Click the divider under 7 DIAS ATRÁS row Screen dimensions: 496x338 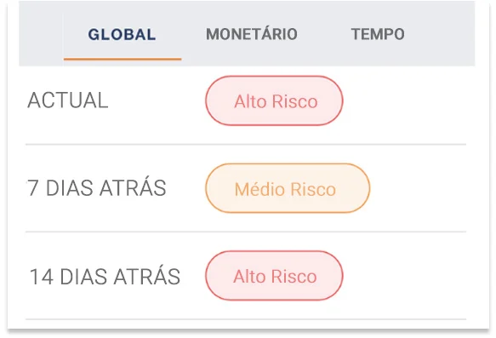coord(246,232)
